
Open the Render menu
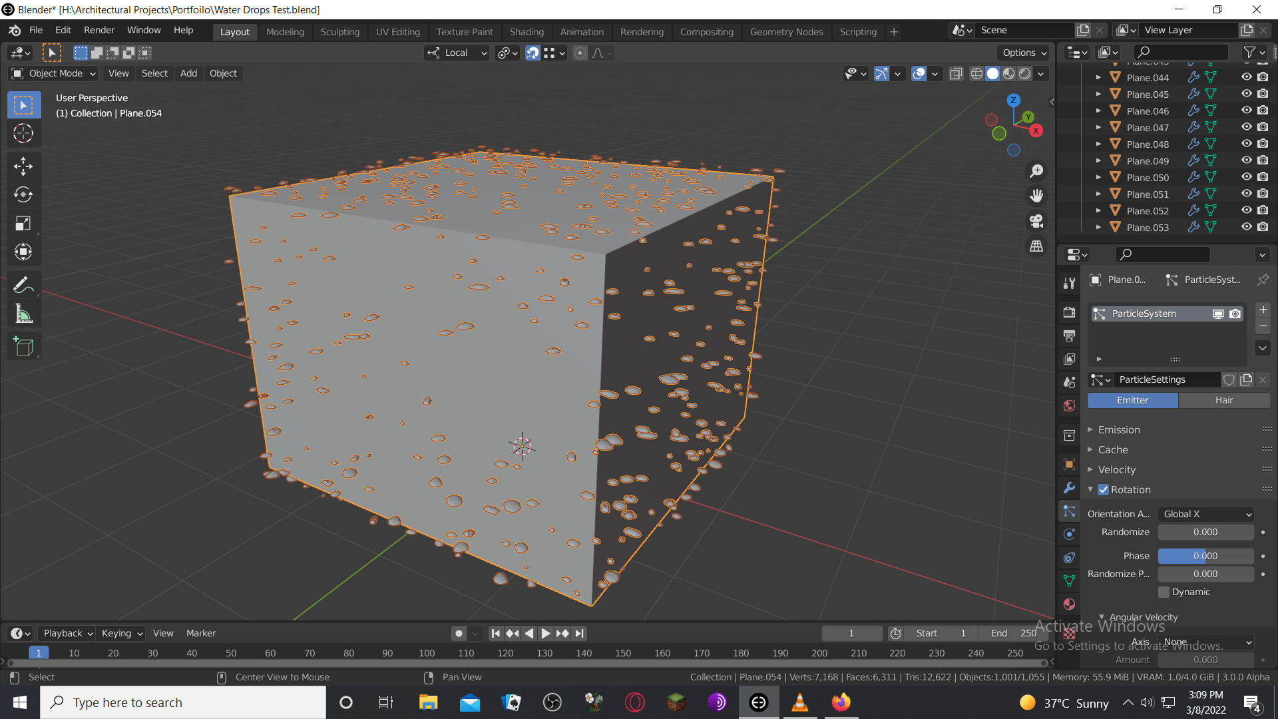pos(99,30)
